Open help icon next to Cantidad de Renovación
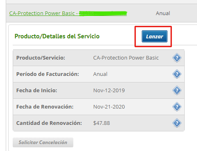Screen dimensions: 197x151 (177, 123)
